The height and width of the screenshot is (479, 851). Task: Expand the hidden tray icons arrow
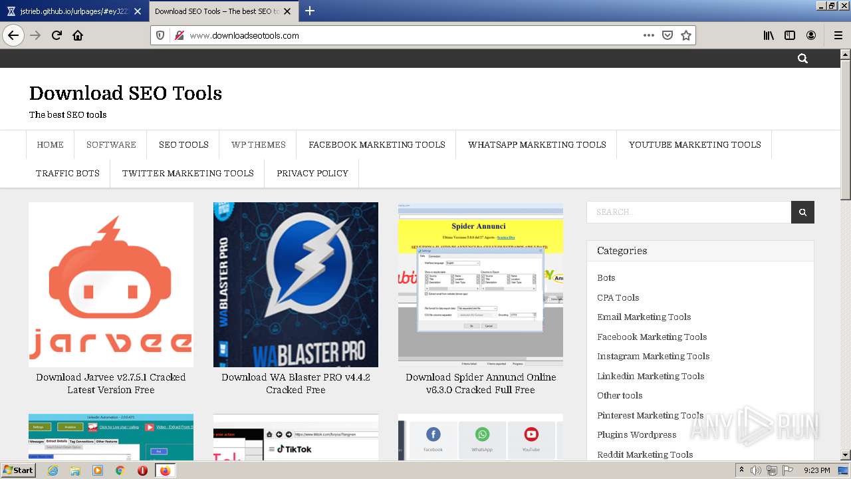click(741, 470)
